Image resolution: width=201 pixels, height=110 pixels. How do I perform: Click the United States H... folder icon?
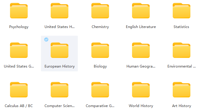(60, 11)
